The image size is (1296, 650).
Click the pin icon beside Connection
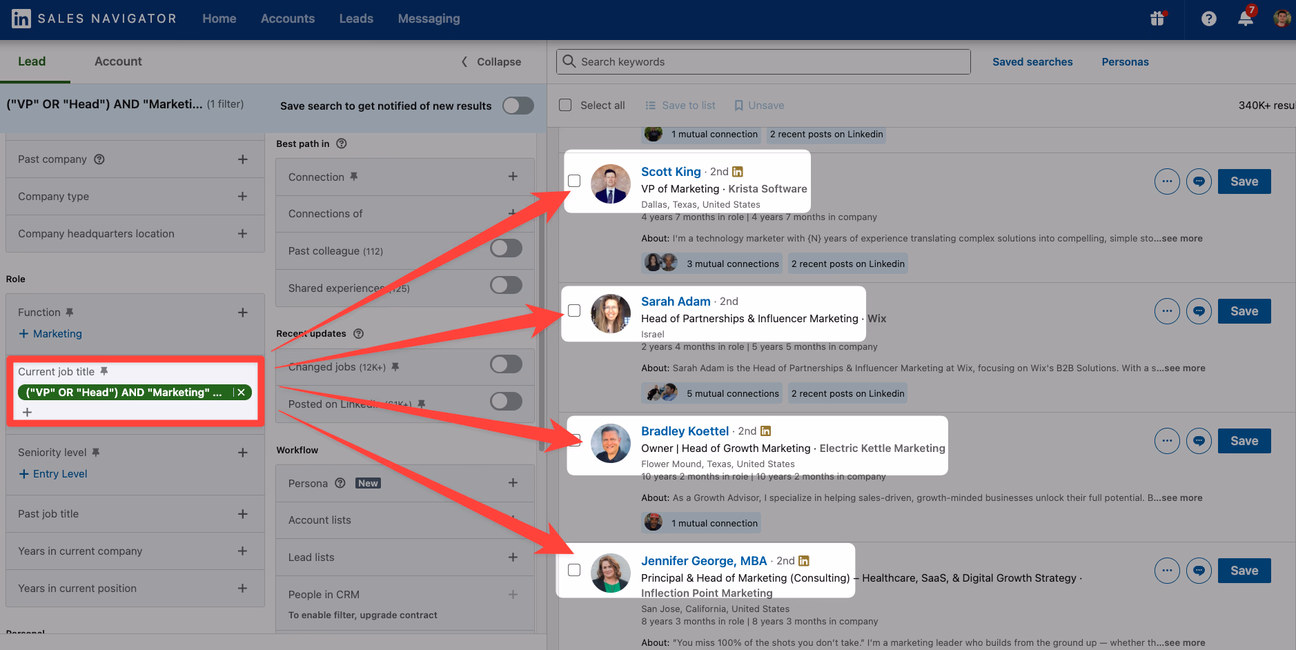353,177
